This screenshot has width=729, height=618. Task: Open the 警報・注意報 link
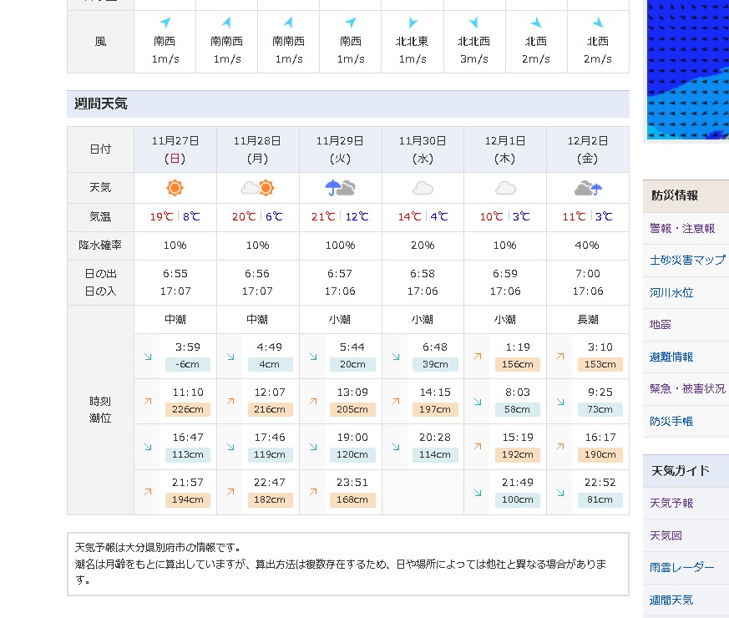tap(681, 228)
